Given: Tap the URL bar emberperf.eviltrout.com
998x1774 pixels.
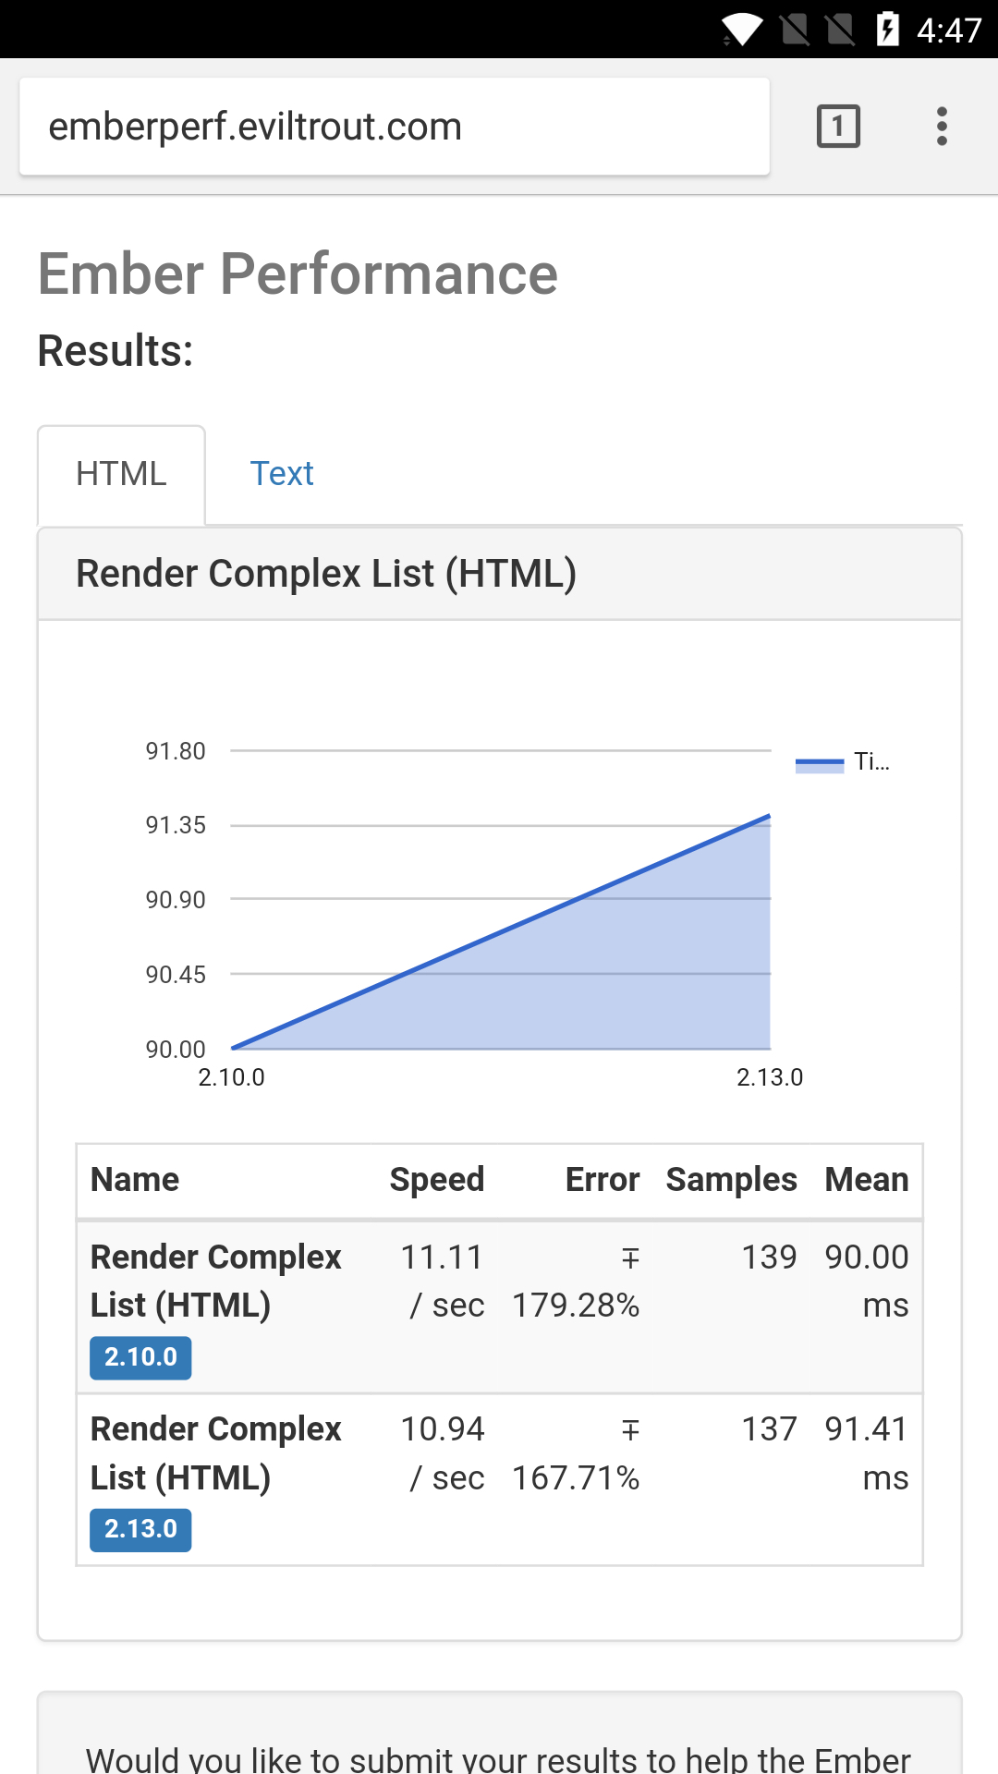Looking at the screenshot, I should tap(395, 127).
